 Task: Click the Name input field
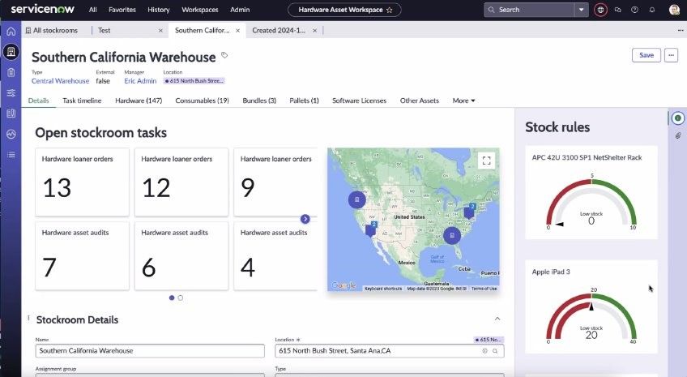(x=150, y=351)
